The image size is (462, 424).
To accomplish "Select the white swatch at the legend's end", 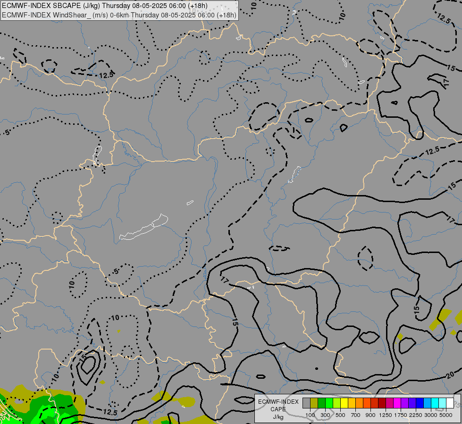I will pos(450,403).
